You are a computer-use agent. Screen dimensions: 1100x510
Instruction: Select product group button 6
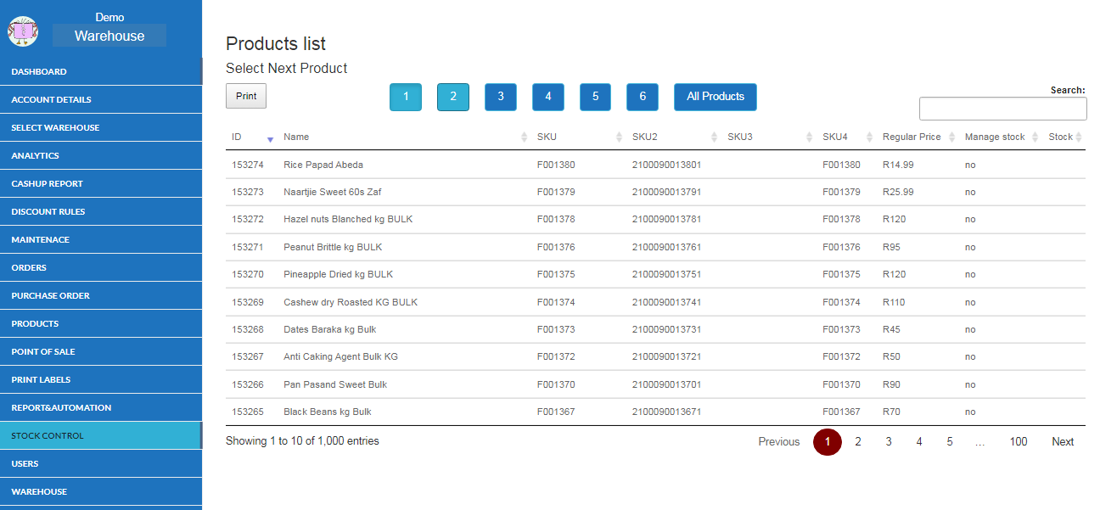642,97
